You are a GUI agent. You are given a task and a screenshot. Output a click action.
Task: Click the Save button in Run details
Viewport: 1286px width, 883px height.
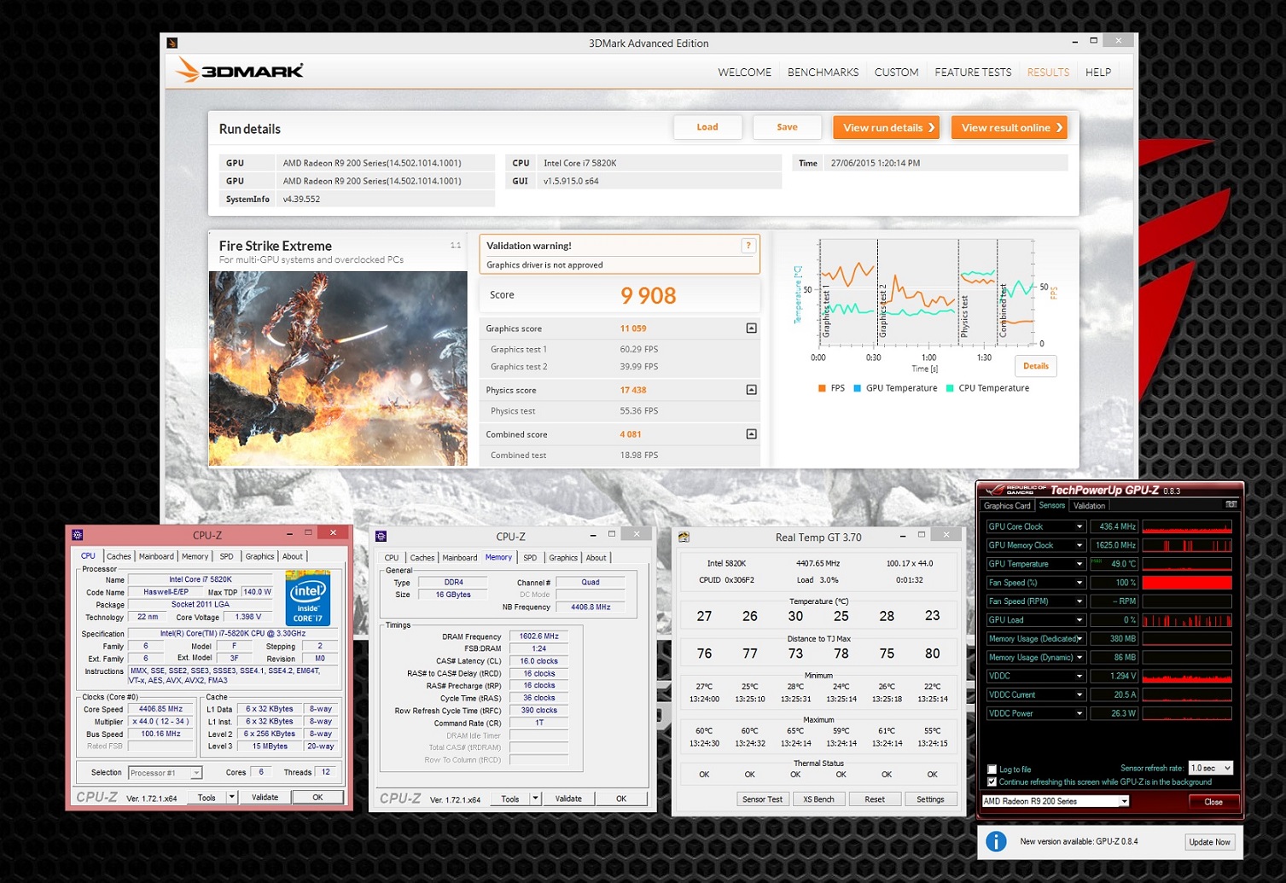[x=787, y=127]
